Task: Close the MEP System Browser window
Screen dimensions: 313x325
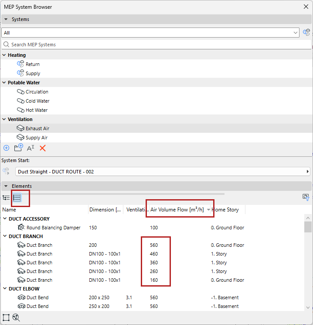Action: point(306,7)
